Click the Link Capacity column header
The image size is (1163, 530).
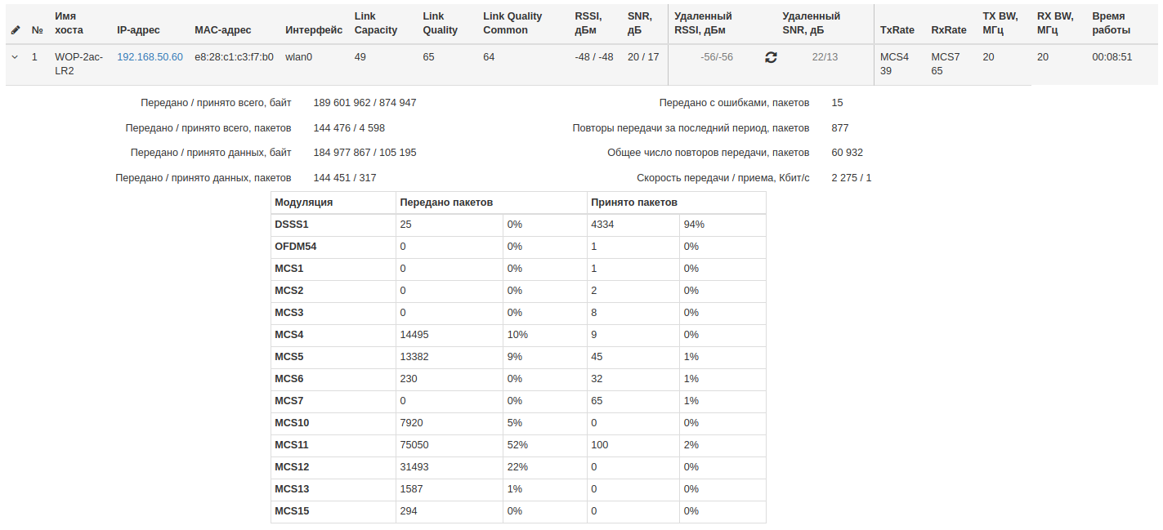coord(376,23)
